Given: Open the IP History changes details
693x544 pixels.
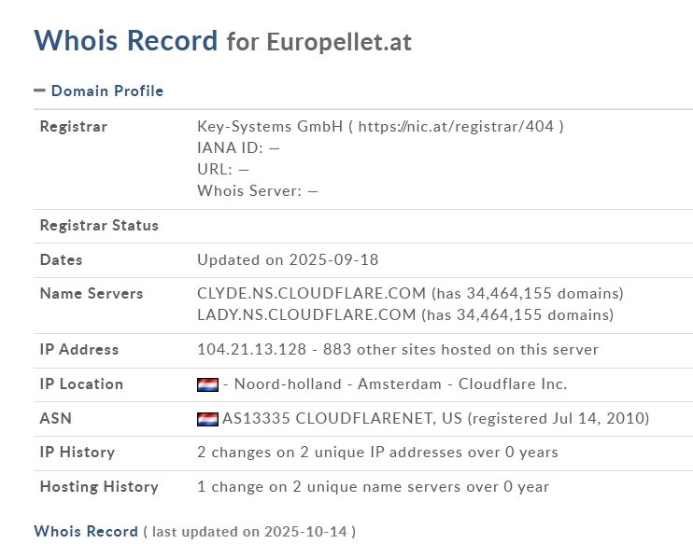Looking at the screenshot, I should click(x=377, y=452).
